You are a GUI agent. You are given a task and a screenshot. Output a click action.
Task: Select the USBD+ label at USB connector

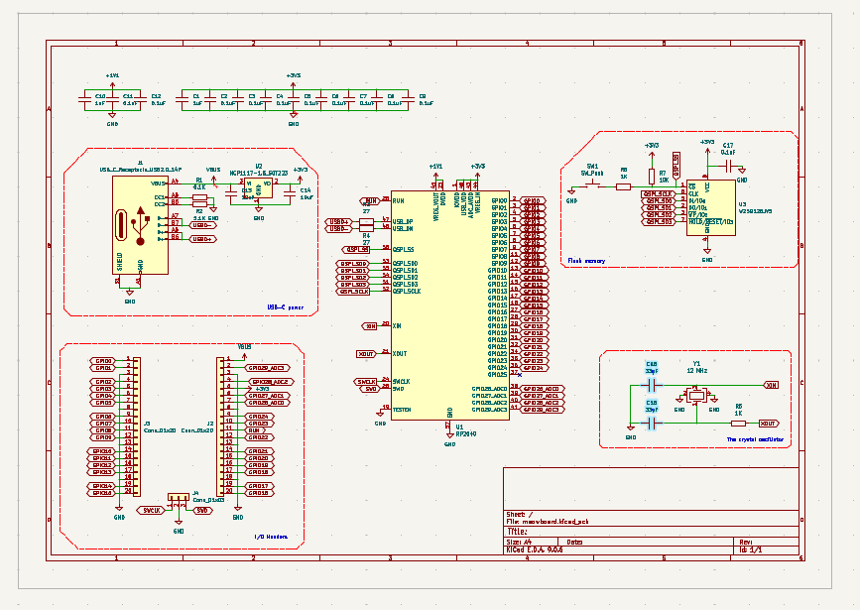[203, 239]
